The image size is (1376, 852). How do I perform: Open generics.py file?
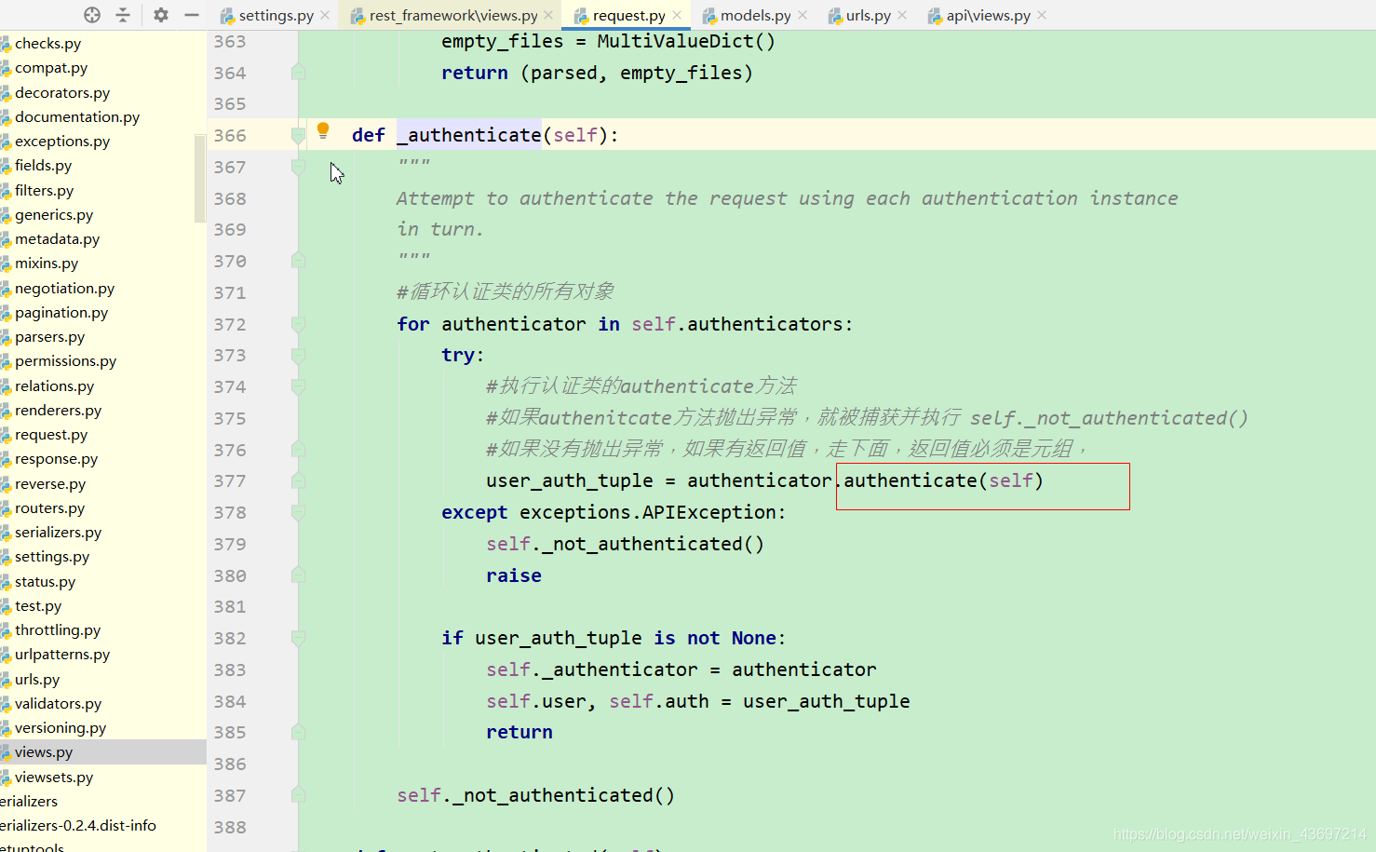(x=54, y=214)
